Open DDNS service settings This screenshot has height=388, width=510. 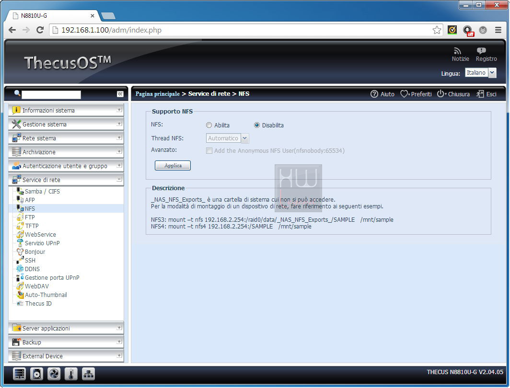pos(32,269)
